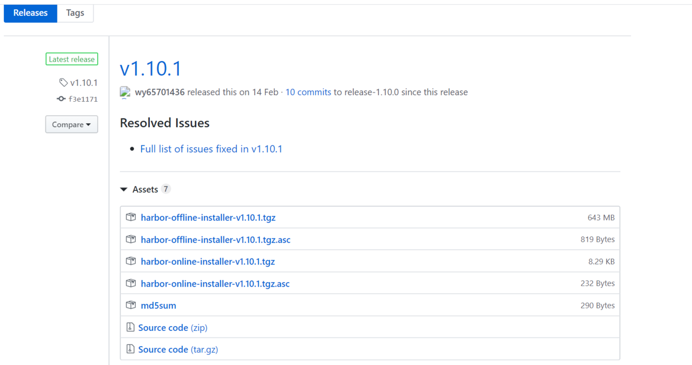Click package icon beside harbor-offline-installer-v1.10.1.tgz.asc
This screenshot has height=365, width=692.
131,240
